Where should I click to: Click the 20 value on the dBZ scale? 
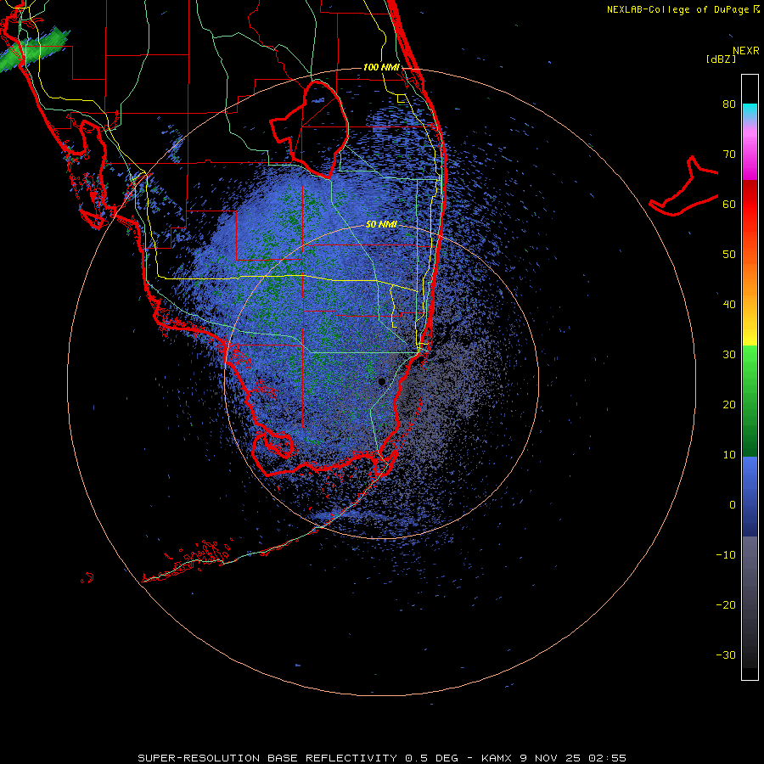(729, 405)
